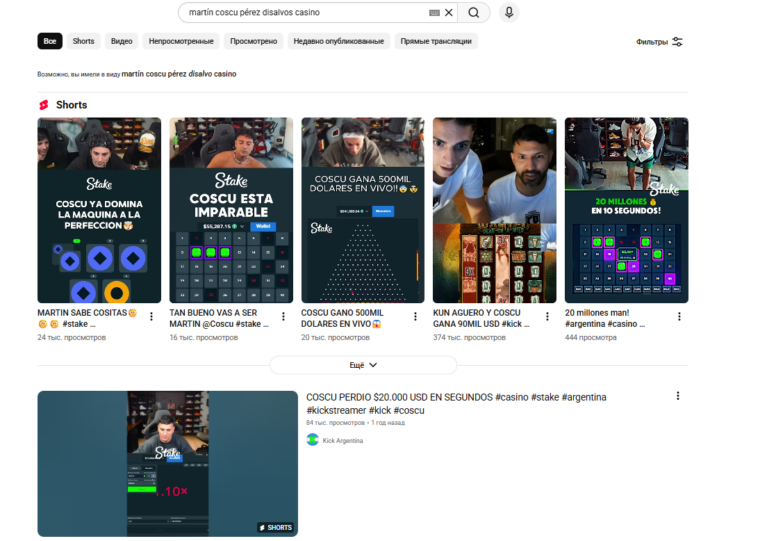Open options for 20 millones man short
Image resolution: width=776 pixels, height=541 pixels.
point(679,316)
